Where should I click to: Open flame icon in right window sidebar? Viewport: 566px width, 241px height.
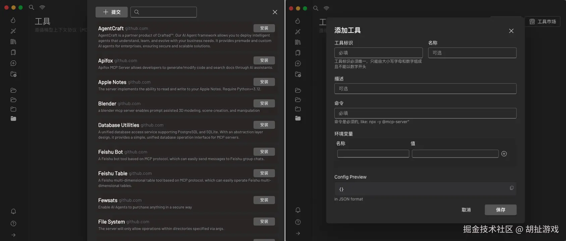tap(298, 21)
